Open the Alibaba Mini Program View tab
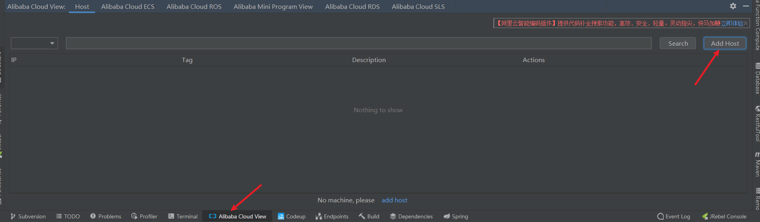The height and width of the screenshot is (222, 760). pyautogui.click(x=273, y=6)
